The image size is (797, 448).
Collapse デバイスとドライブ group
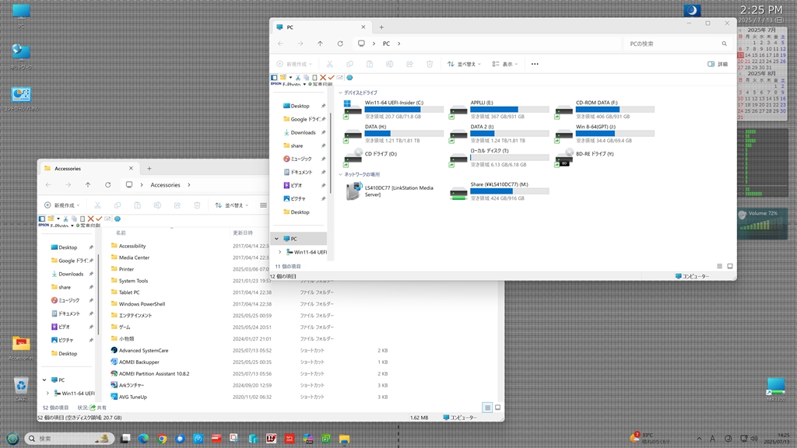pos(341,93)
